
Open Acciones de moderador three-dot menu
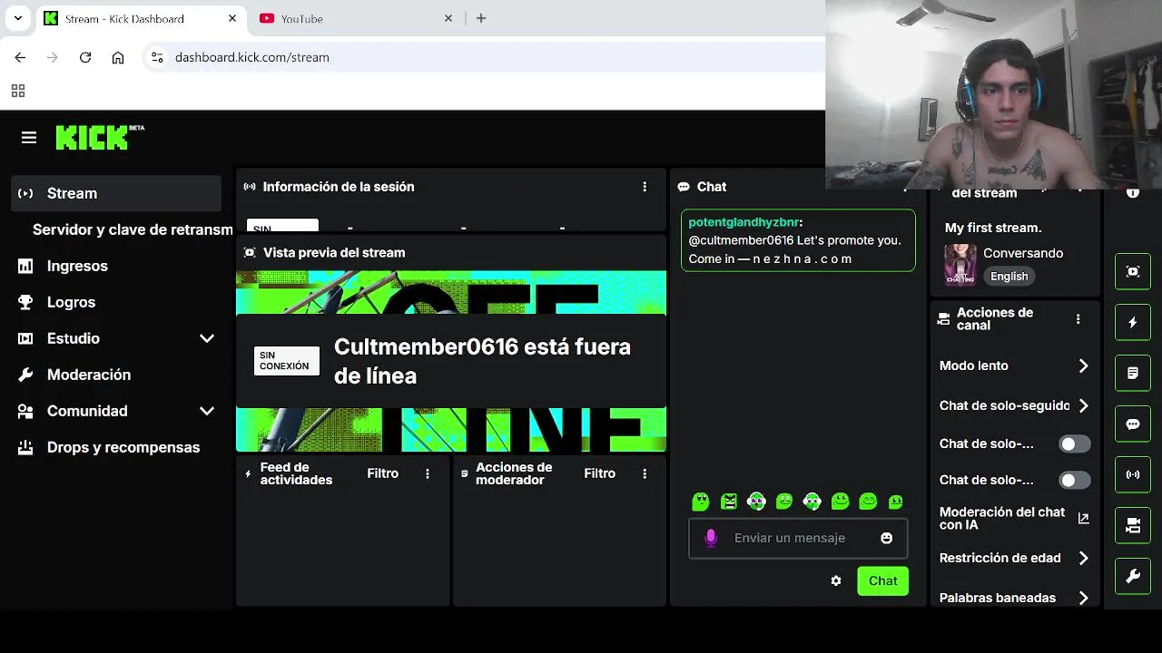tap(645, 473)
